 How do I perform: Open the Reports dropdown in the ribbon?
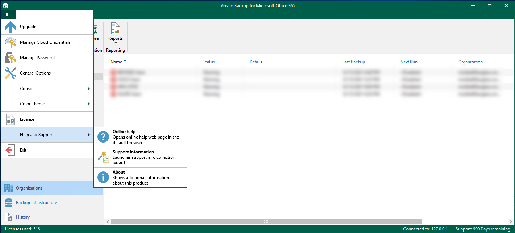116,34
